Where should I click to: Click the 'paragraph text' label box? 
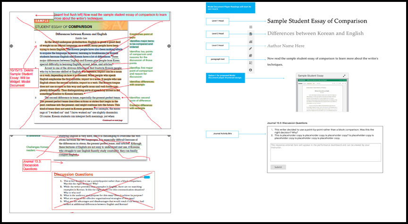[218, 60]
